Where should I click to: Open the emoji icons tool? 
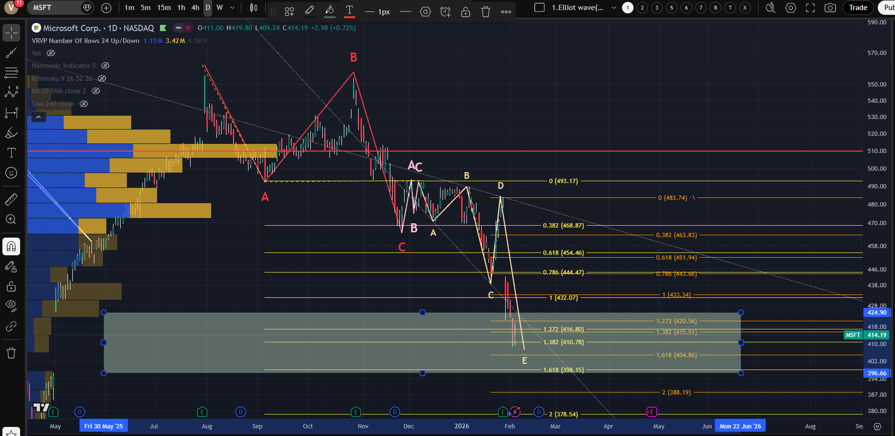coord(11,173)
